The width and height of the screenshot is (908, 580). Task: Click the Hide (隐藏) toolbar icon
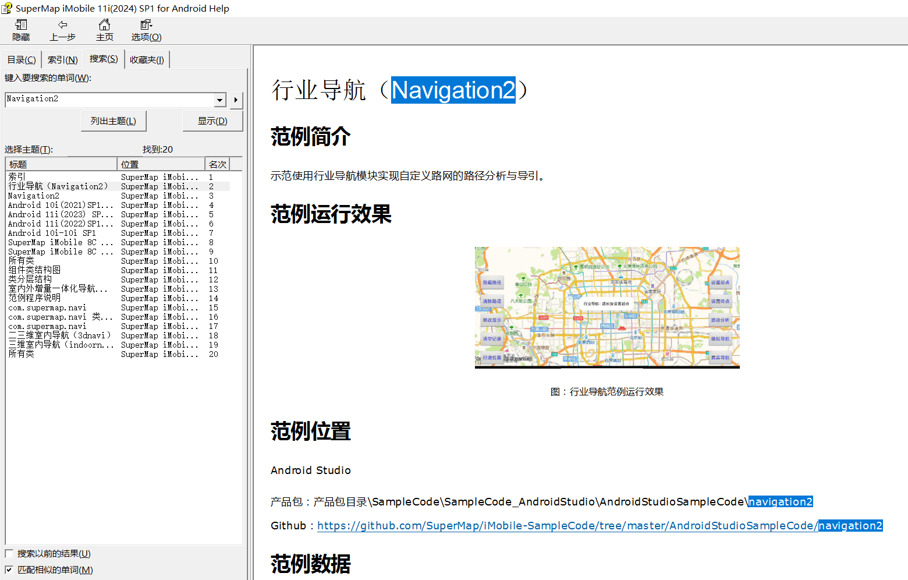point(21,24)
